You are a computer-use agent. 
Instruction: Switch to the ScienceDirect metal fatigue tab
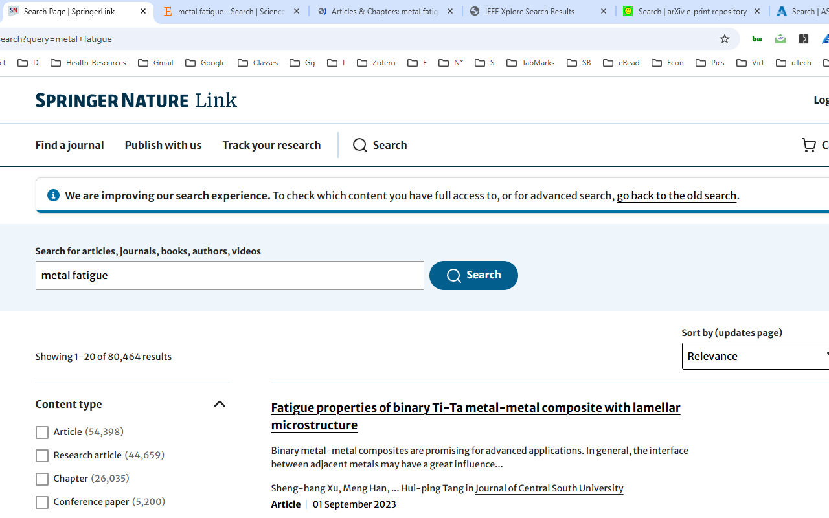point(231,11)
